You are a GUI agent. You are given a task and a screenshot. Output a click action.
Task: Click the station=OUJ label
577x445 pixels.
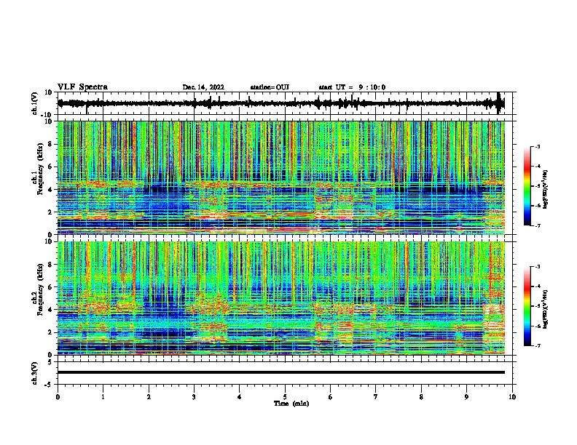coord(270,87)
